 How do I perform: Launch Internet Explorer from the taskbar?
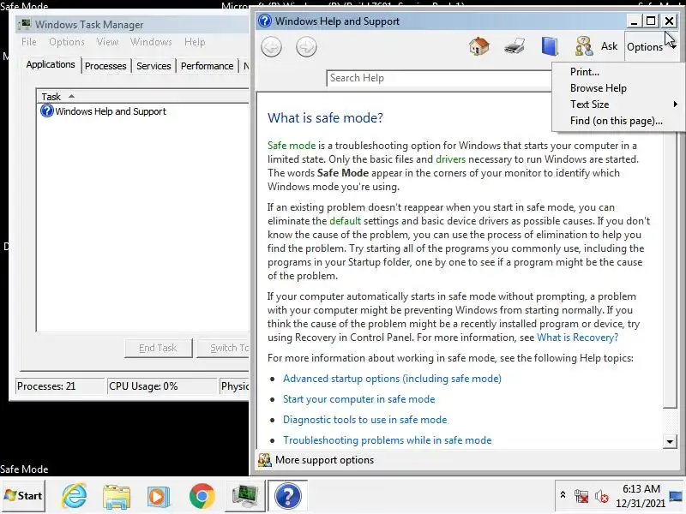[x=74, y=496]
